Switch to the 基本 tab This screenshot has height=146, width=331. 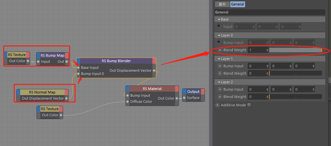coord(222,4)
